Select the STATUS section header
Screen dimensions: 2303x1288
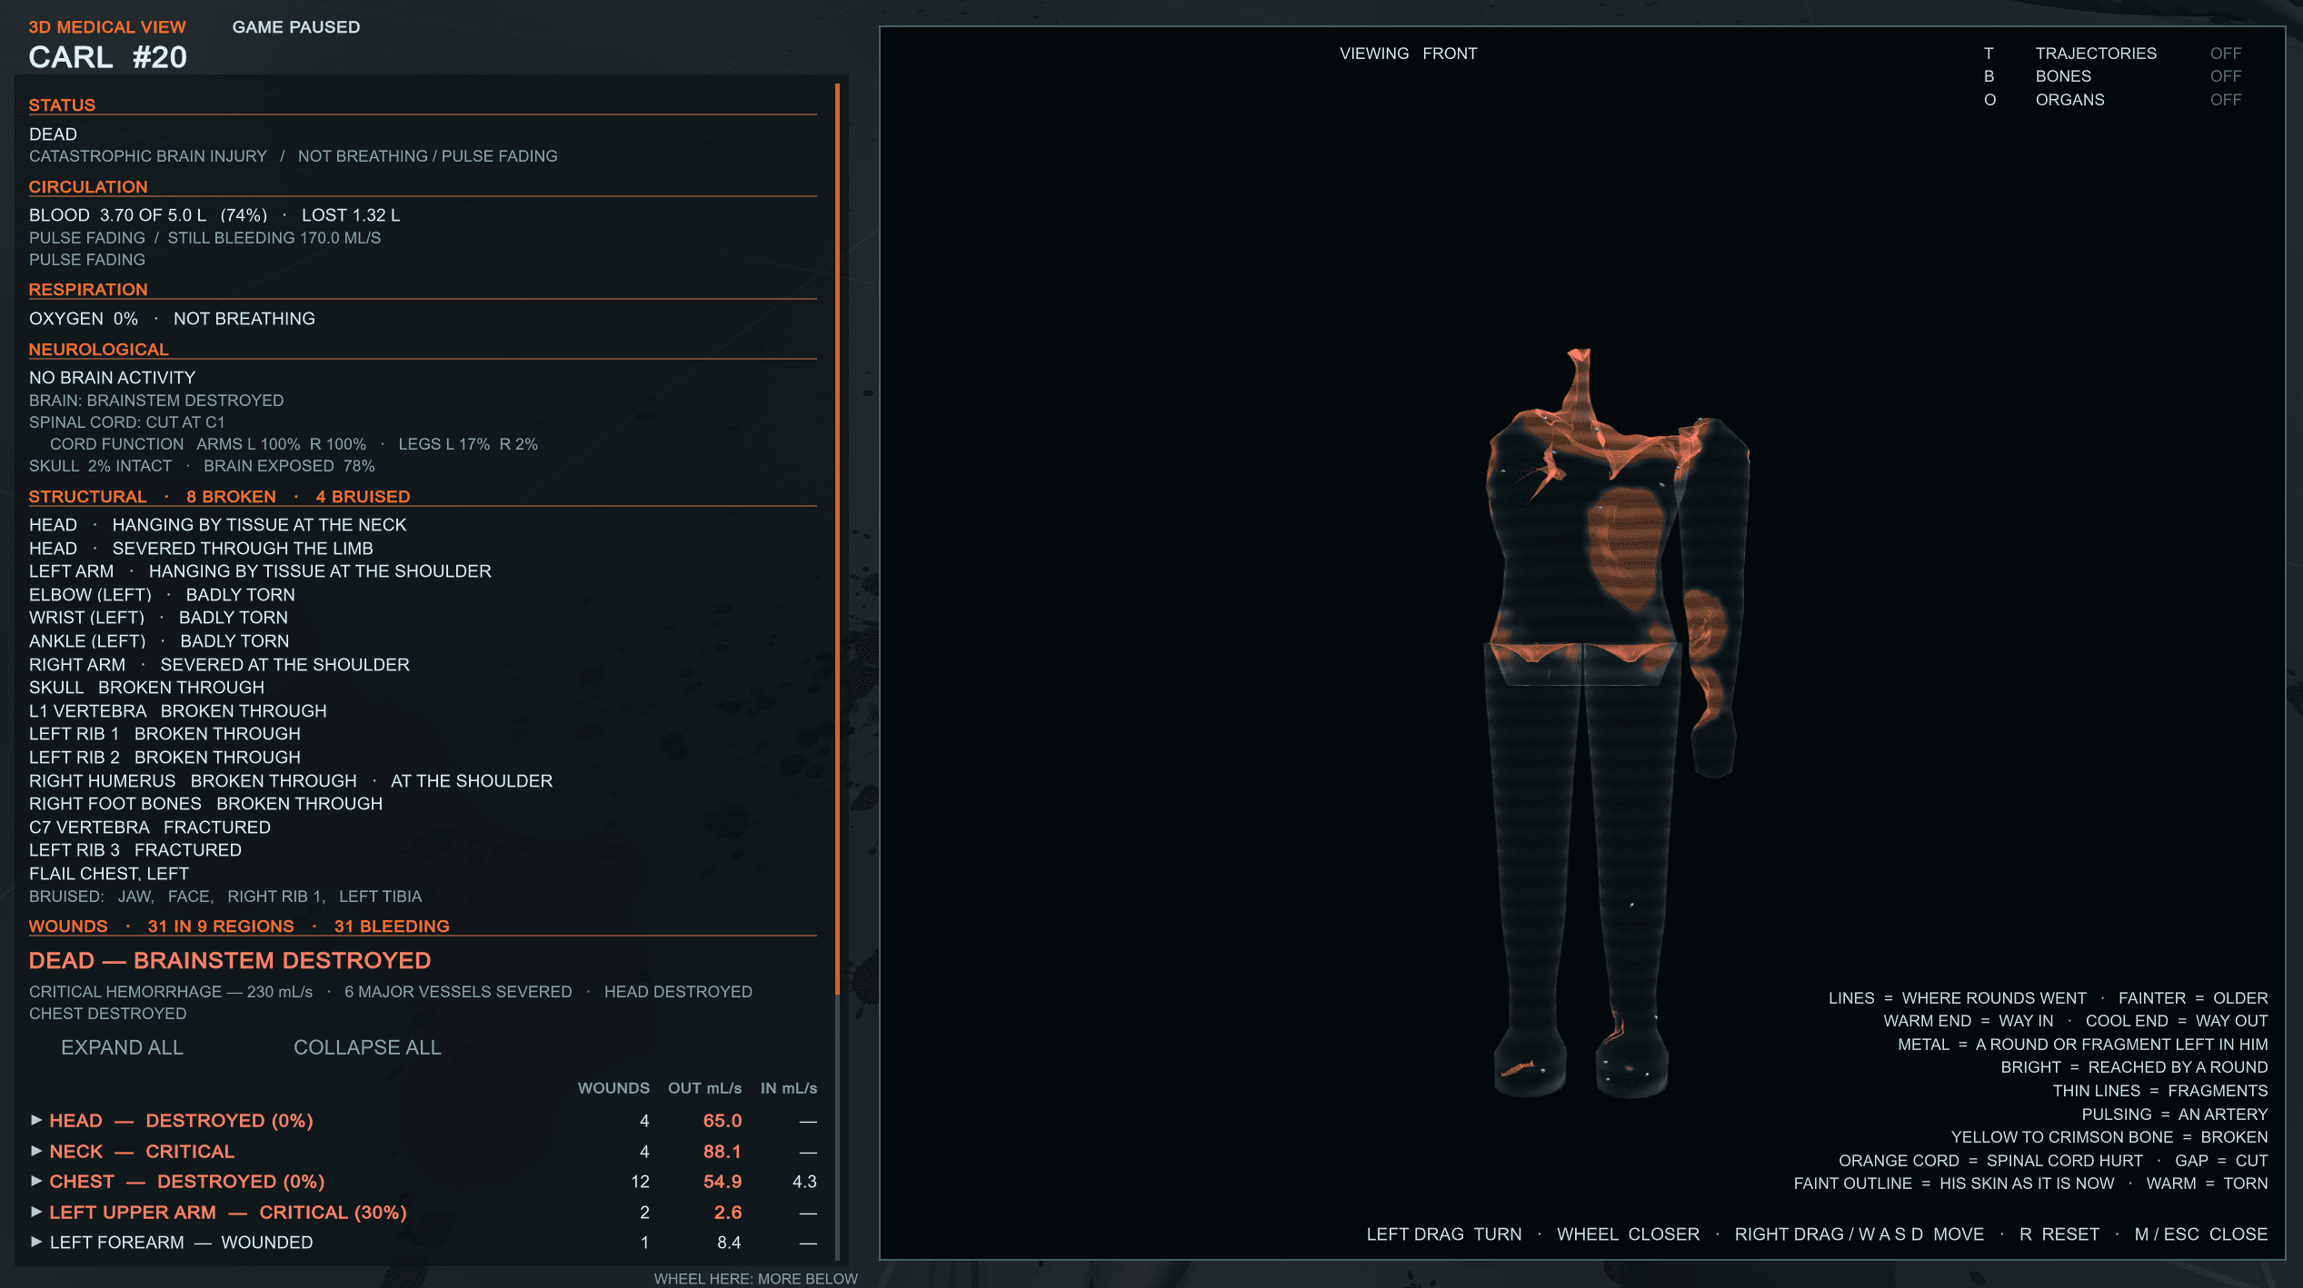tap(62, 105)
